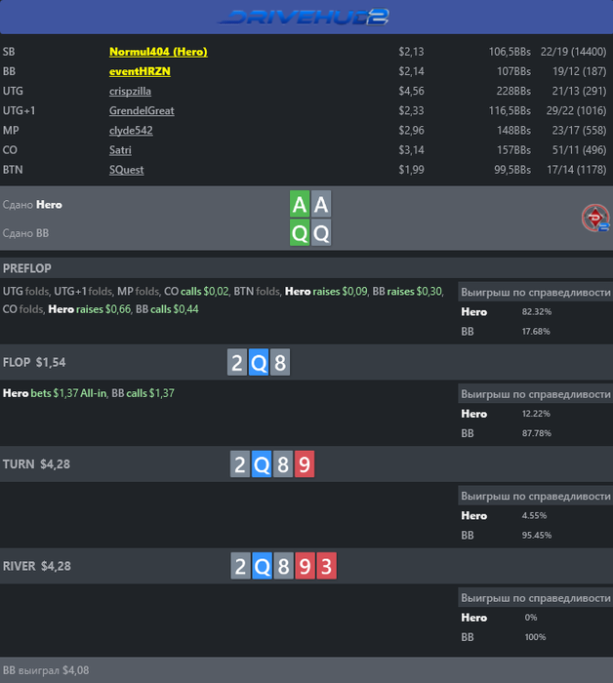Click the blue Queen on the flop
The image size is (613, 683).
(259, 364)
